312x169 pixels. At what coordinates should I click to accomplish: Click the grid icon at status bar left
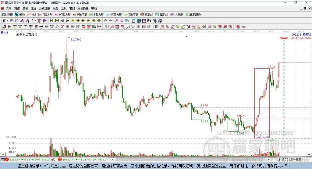coord(2,160)
